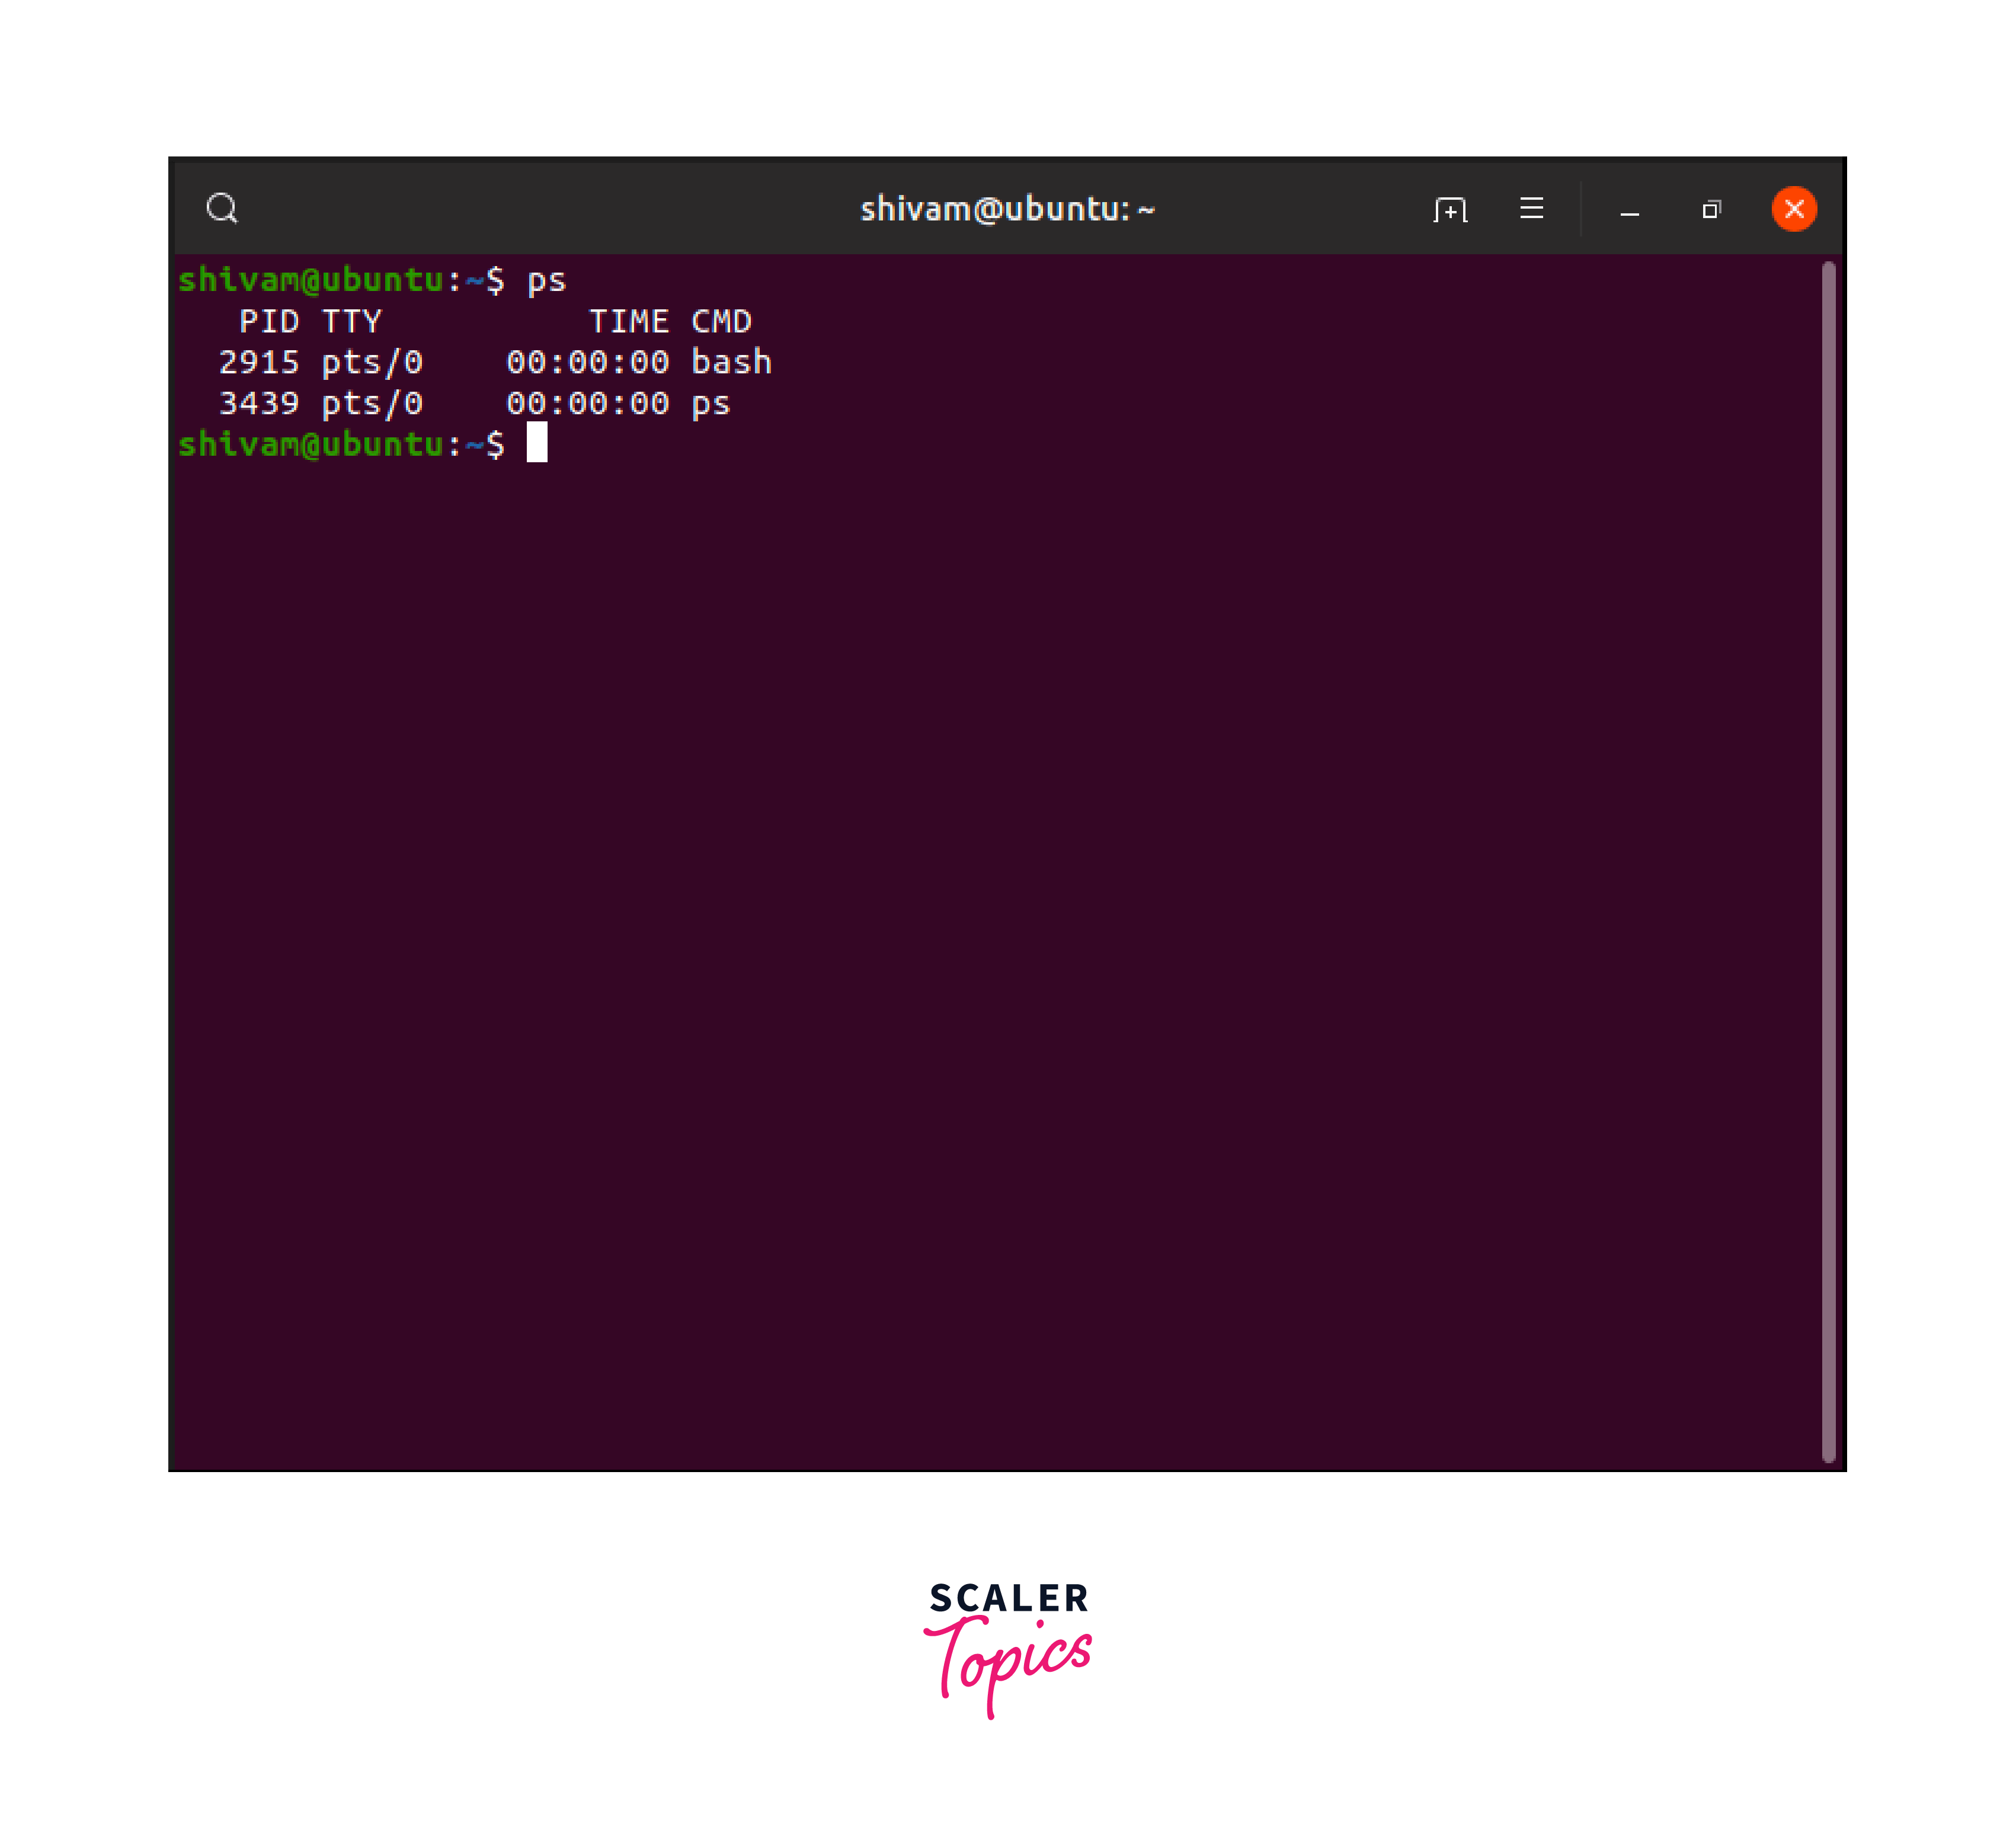This screenshot has height=1833, width=2016.
Task: Close the terminal with orange X
Action: tap(1794, 209)
